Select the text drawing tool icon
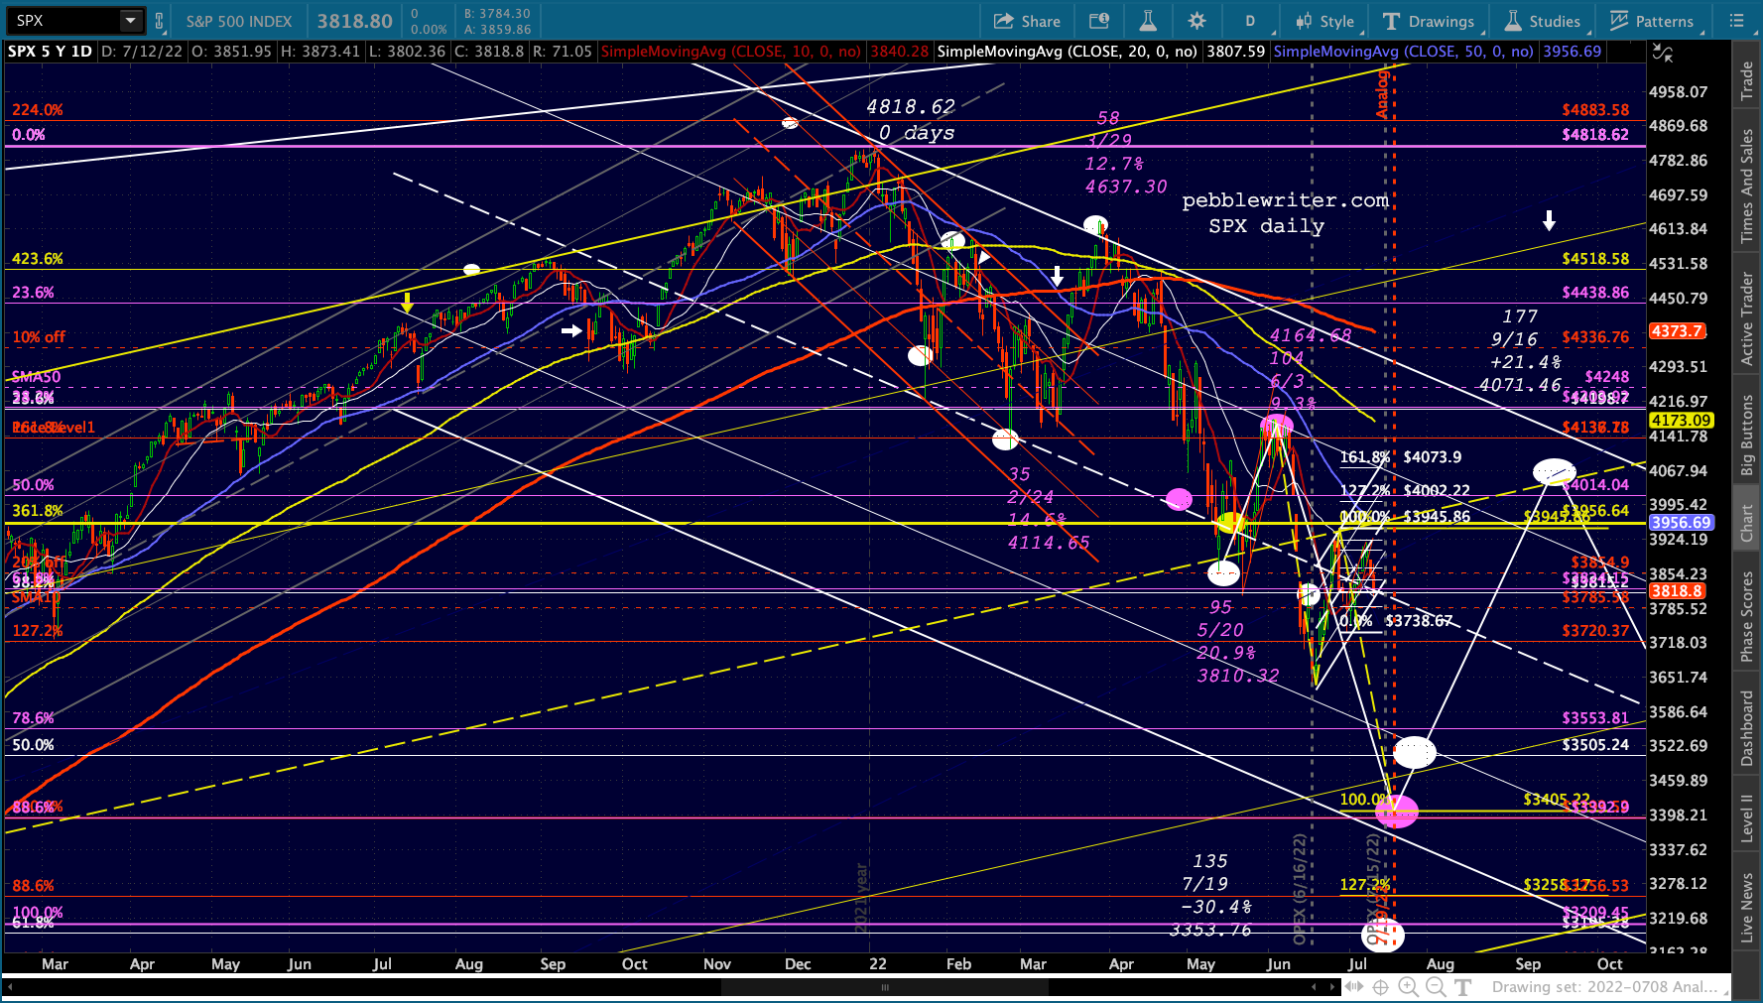This screenshot has width=1763, height=1003. tap(1463, 987)
